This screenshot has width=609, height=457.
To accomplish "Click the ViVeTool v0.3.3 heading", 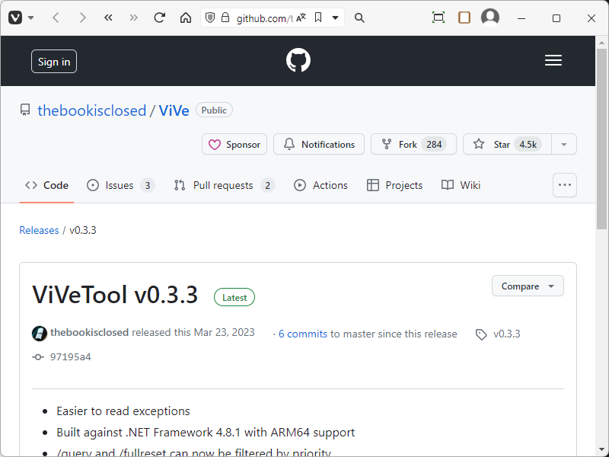I will (115, 295).
